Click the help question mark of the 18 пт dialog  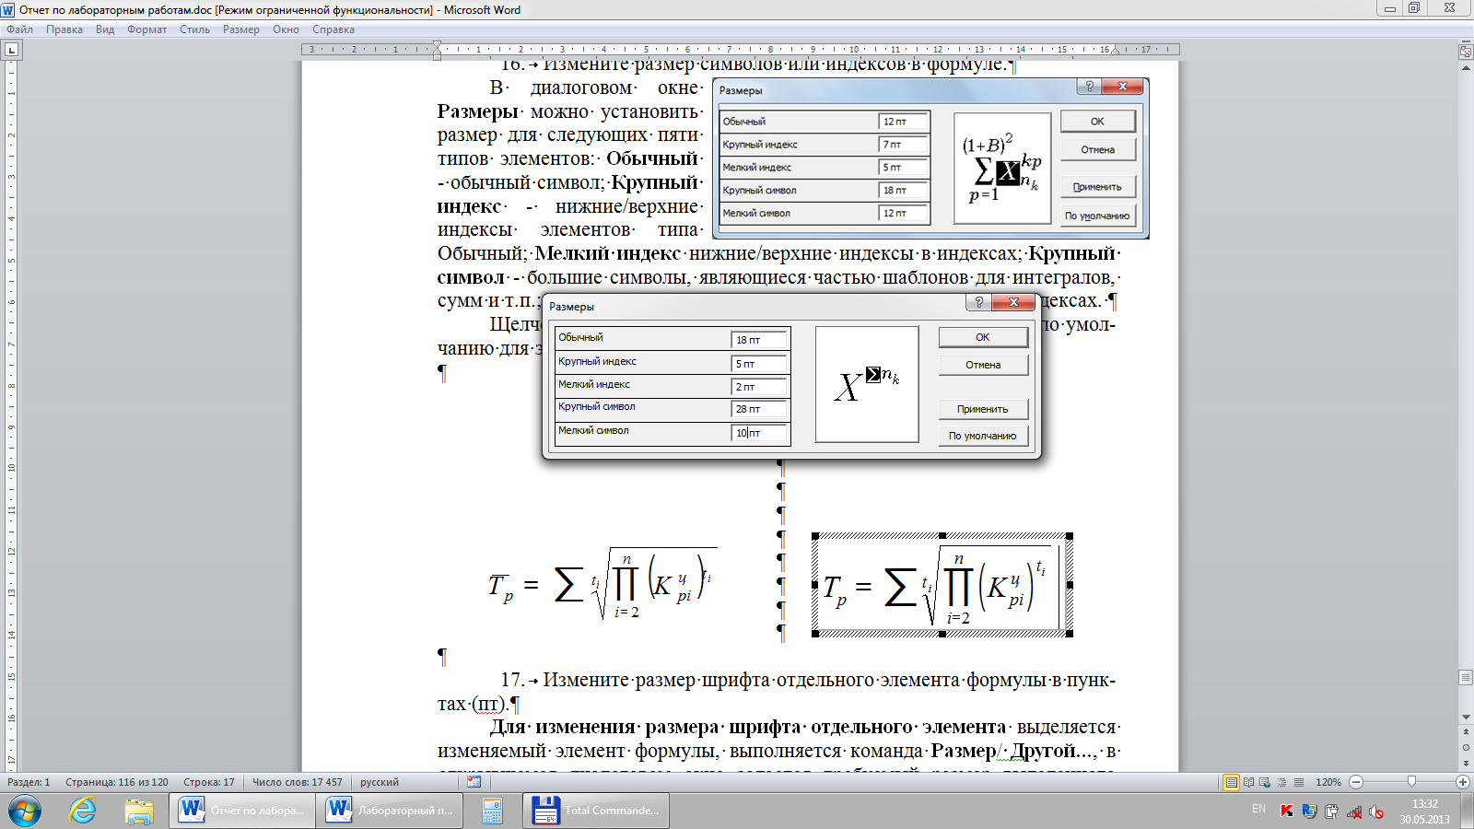[x=978, y=302]
